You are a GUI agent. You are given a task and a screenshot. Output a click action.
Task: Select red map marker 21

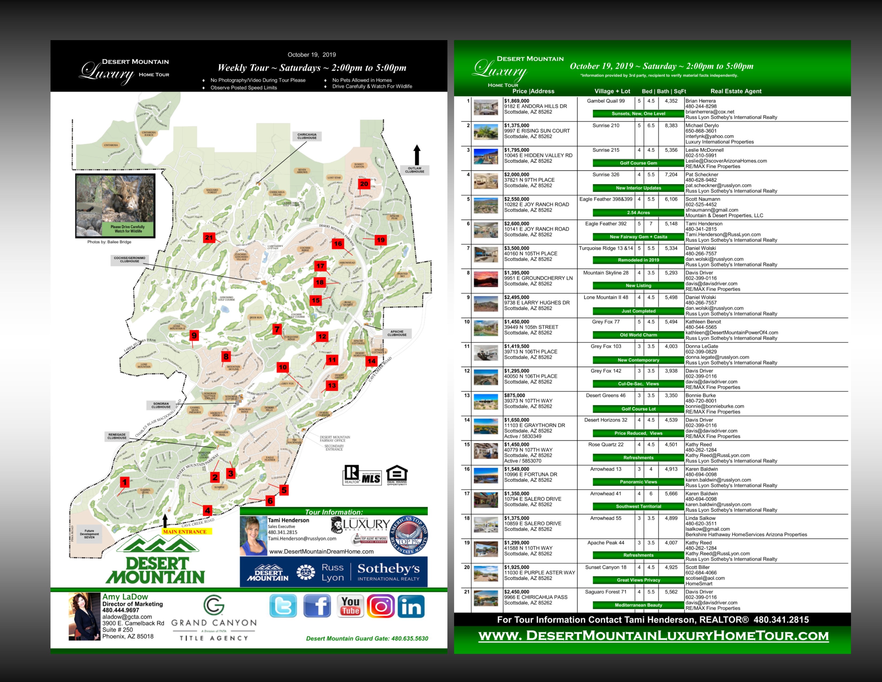(209, 237)
